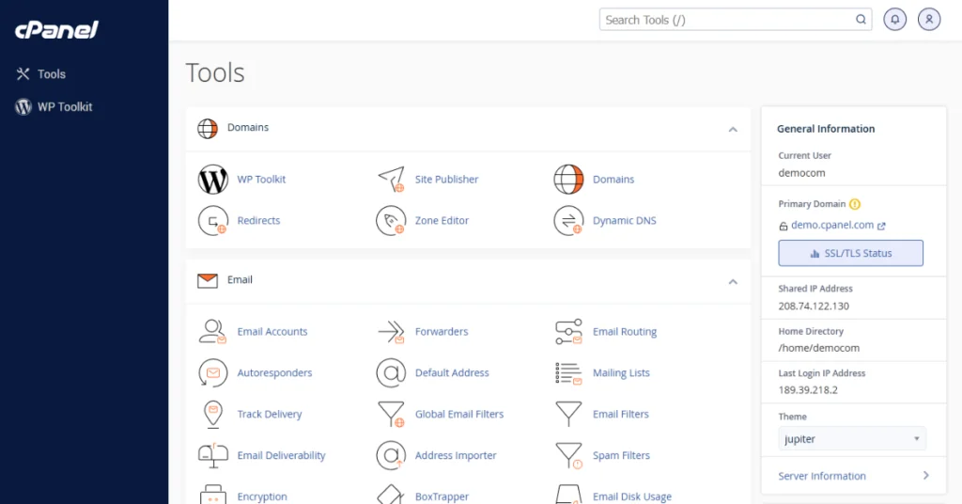Image resolution: width=962 pixels, height=504 pixels.
Task: Open the Site Publisher text link
Action: (x=446, y=180)
